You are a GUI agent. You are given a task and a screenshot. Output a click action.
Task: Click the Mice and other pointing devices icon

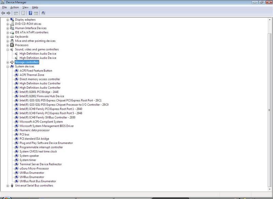tap(12, 41)
